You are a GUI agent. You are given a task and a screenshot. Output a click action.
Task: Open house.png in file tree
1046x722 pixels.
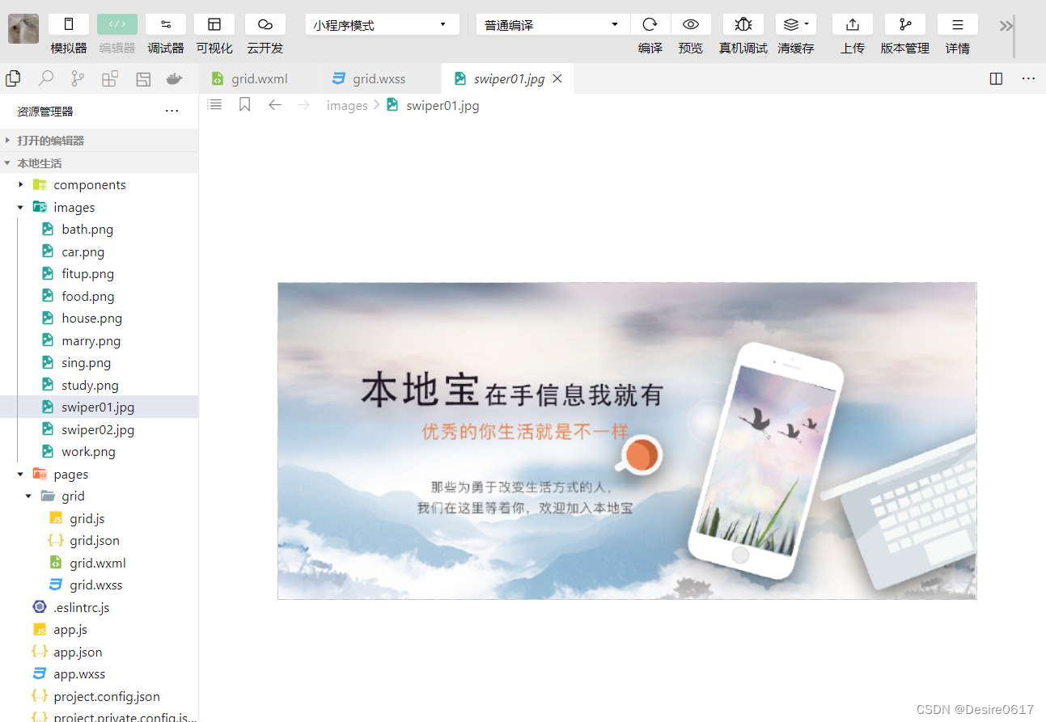tap(99, 318)
